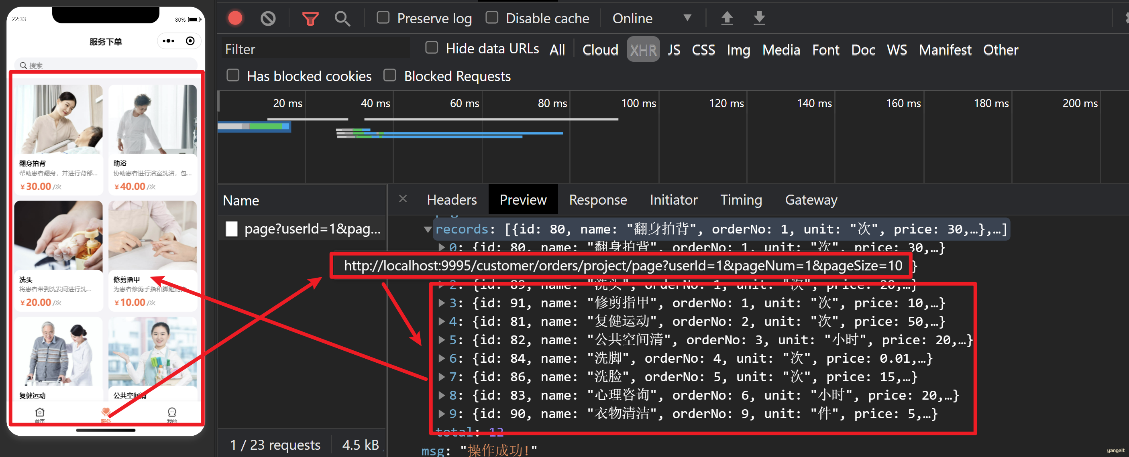
Task: Open the 修剪指甲 service card image
Action: [153, 235]
